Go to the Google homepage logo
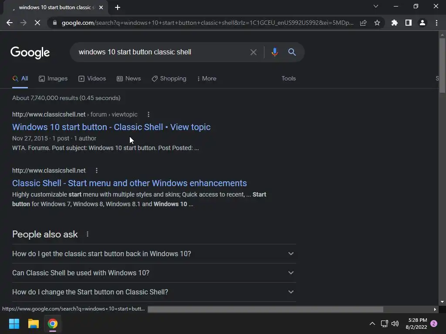 coord(30,52)
